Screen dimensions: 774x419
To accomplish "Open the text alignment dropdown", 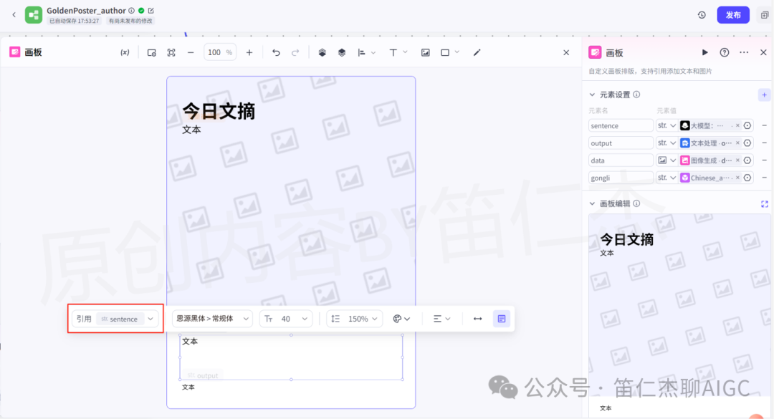I will [441, 319].
